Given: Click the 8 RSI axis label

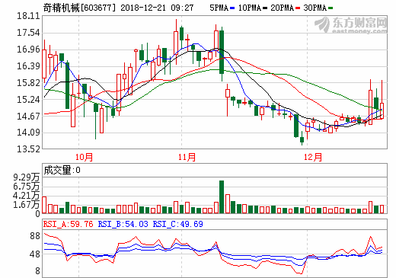Looking at the screenshot, I should click(37, 271).
